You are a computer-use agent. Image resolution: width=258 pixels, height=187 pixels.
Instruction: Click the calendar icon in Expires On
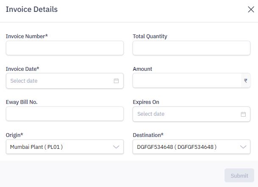click(243, 114)
